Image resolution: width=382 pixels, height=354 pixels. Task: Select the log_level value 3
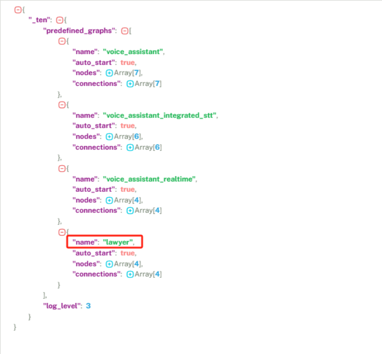pos(88,306)
